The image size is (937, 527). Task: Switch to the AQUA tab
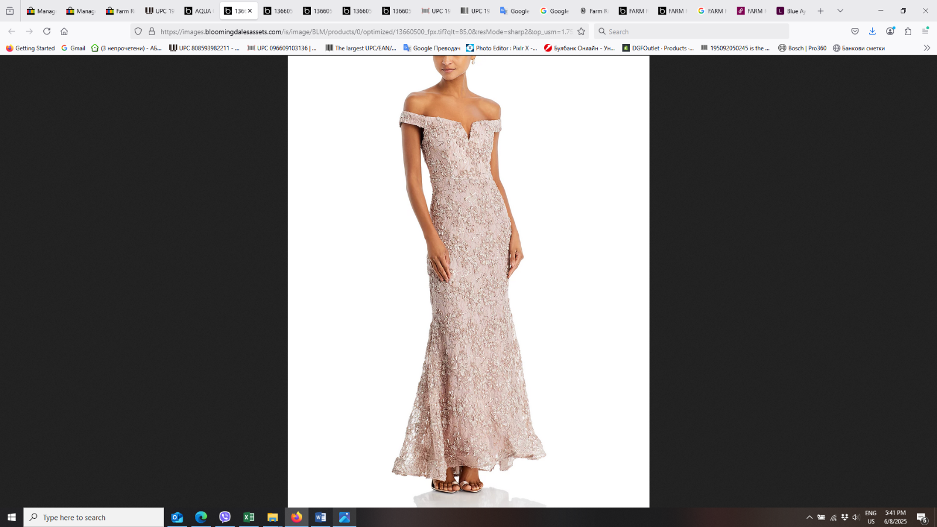click(199, 11)
